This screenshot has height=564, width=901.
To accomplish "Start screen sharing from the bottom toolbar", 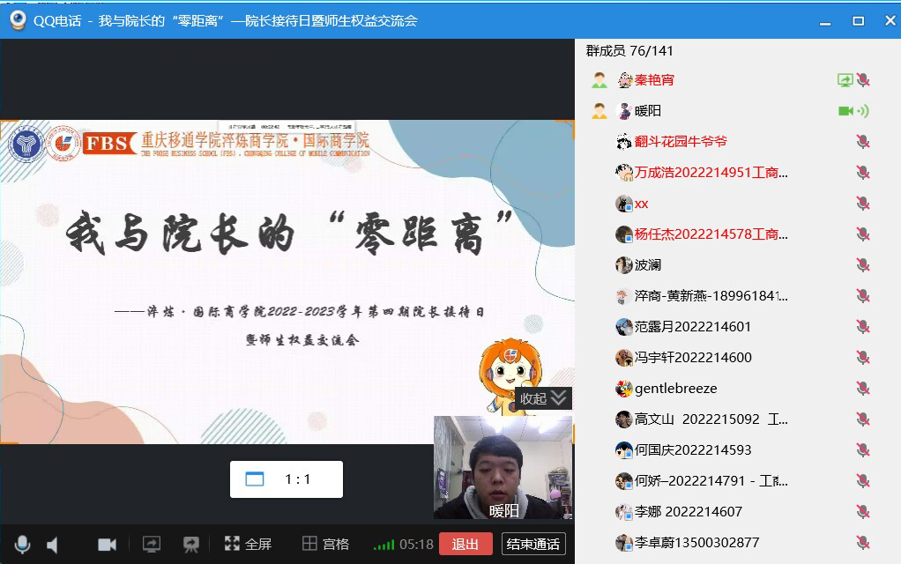I will tap(152, 545).
